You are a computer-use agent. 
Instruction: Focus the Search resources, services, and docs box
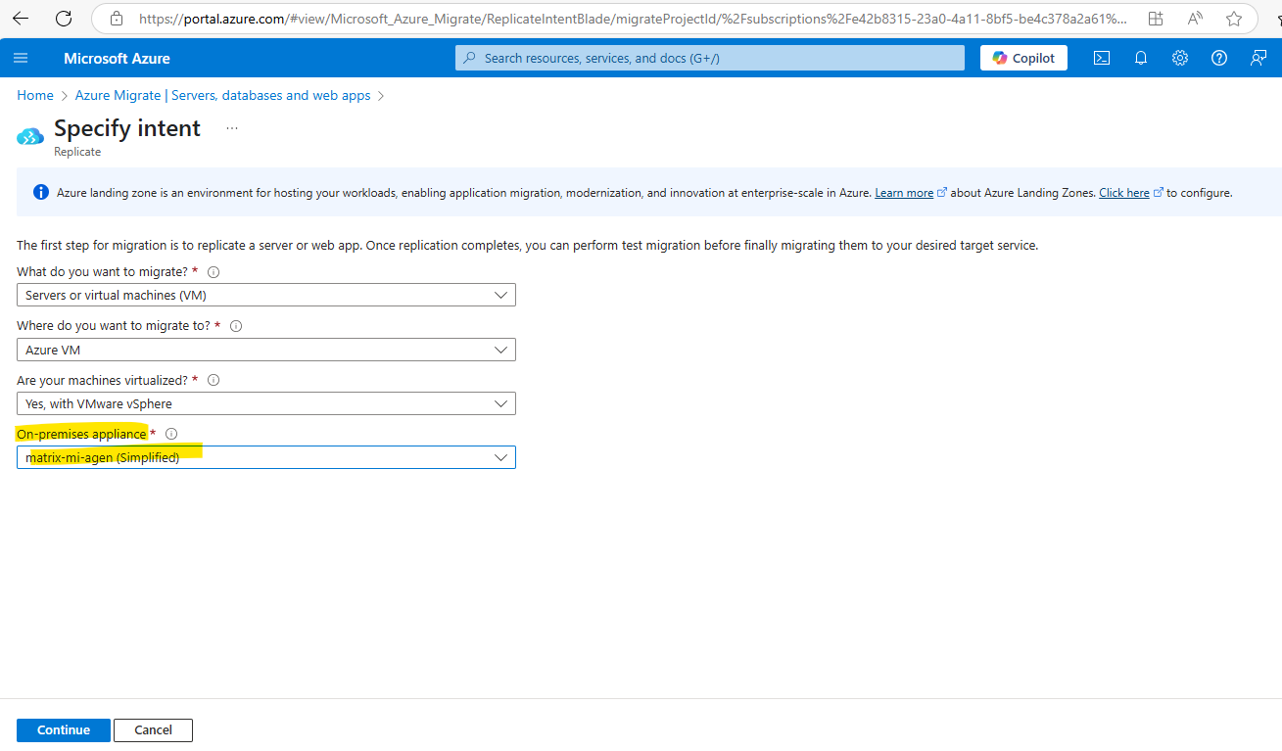(x=710, y=58)
